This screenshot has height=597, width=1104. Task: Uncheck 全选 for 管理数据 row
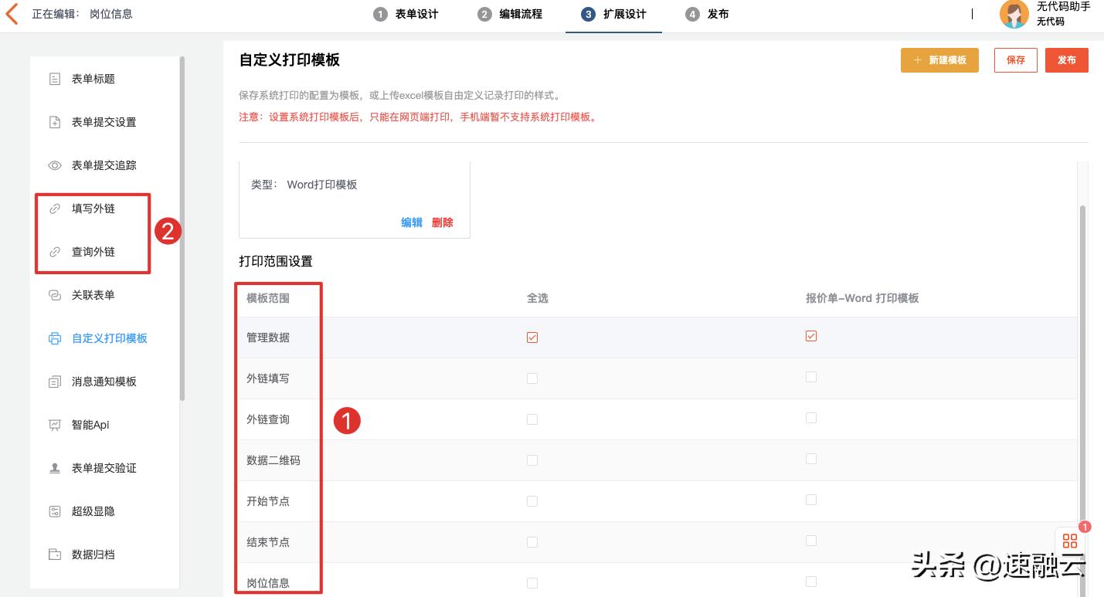pyautogui.click(x=532, y=338)
